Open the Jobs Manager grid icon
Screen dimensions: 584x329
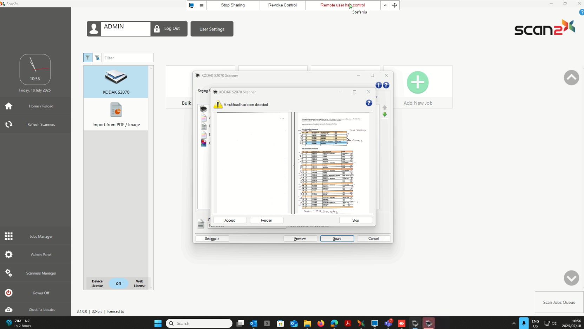click(8, 236)
